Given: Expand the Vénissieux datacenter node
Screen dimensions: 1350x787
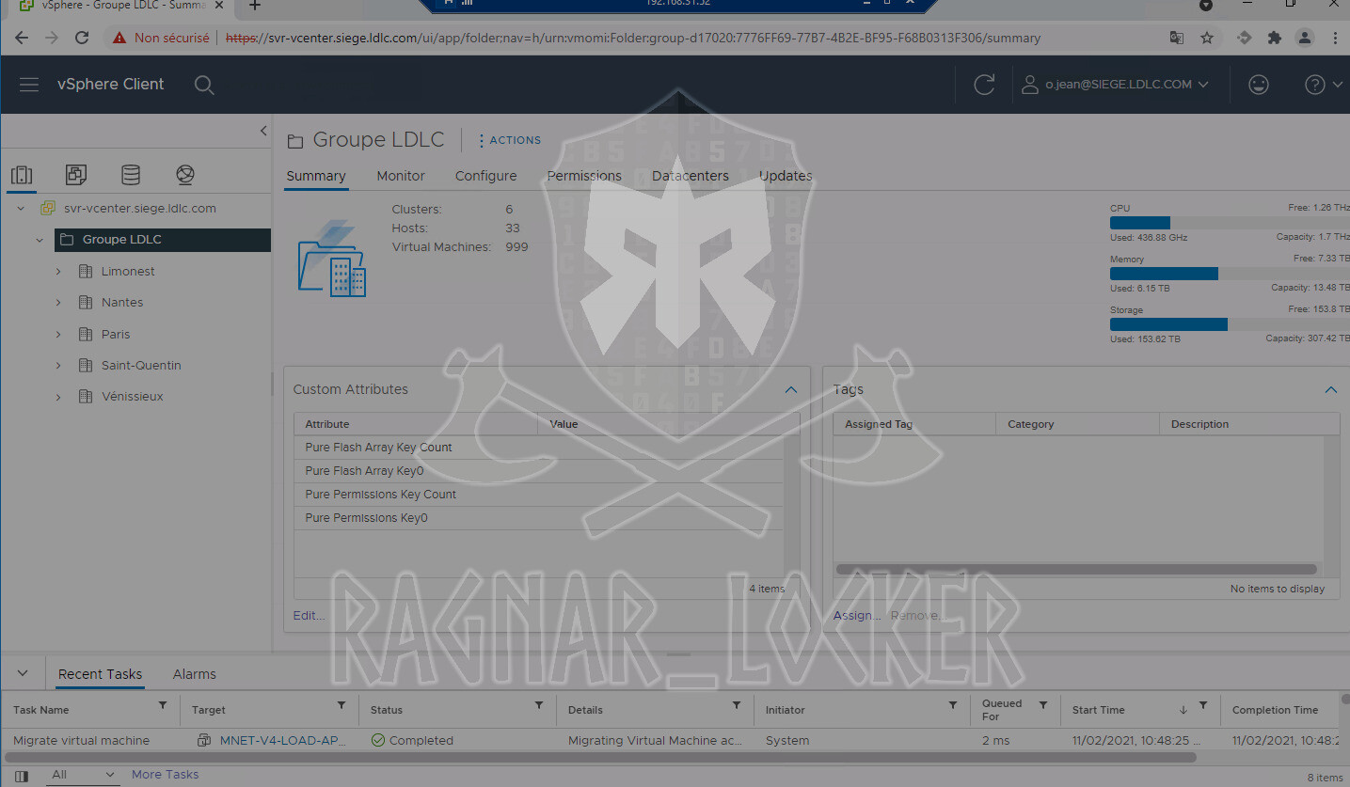Looking at the screenshot, I should click(x=58, y=397).
